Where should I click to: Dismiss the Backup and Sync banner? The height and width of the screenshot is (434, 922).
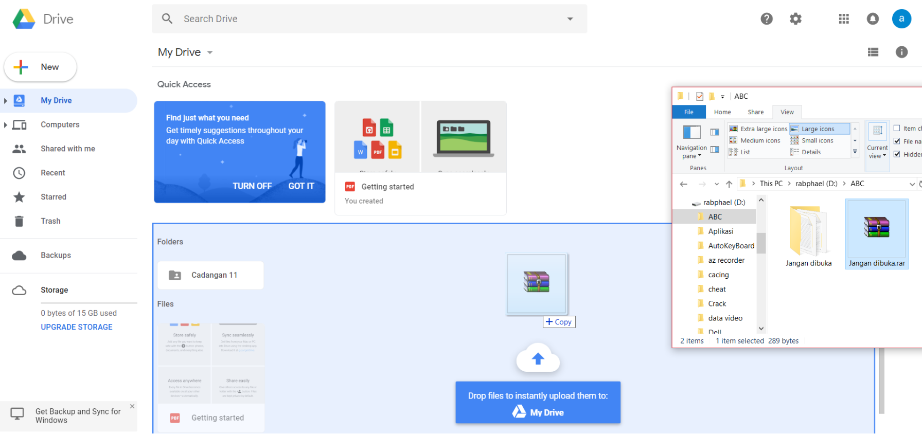point(132,406)
